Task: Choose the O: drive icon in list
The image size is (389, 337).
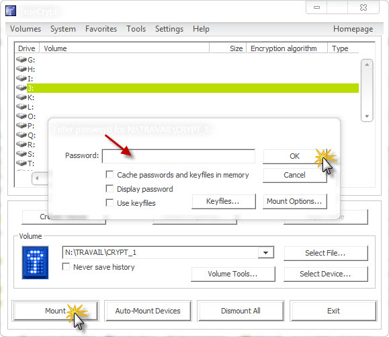Action: click(21, 116)
